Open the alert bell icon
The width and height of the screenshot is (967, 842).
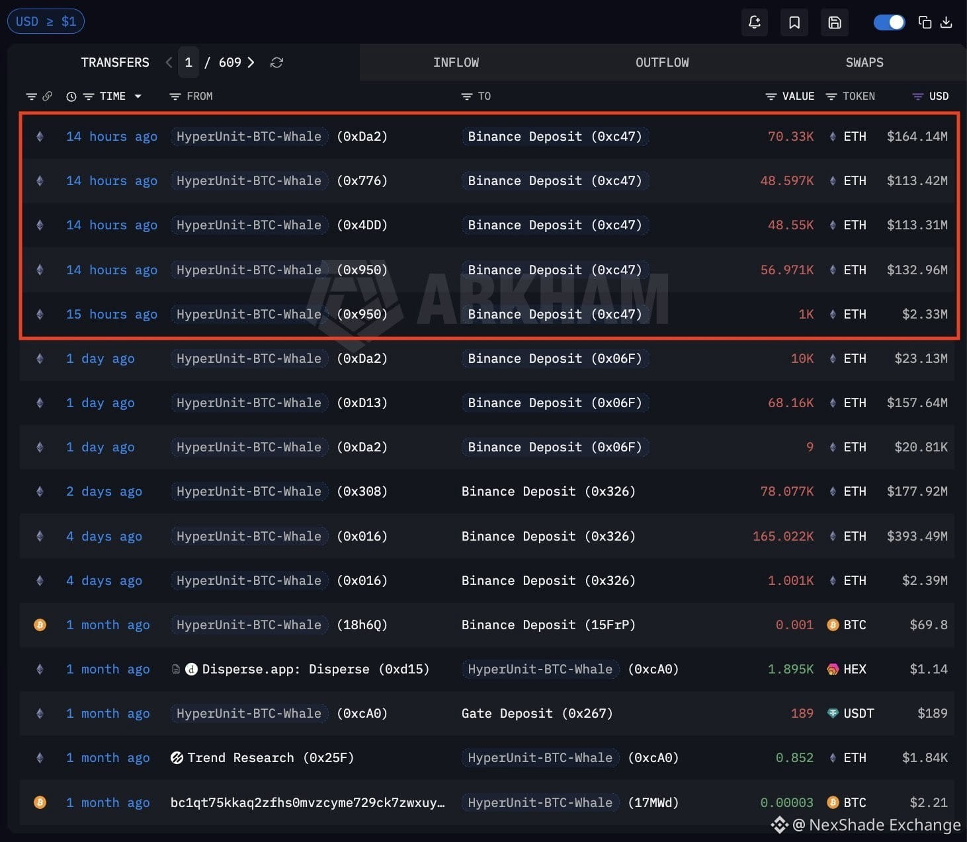coord(755,22)
